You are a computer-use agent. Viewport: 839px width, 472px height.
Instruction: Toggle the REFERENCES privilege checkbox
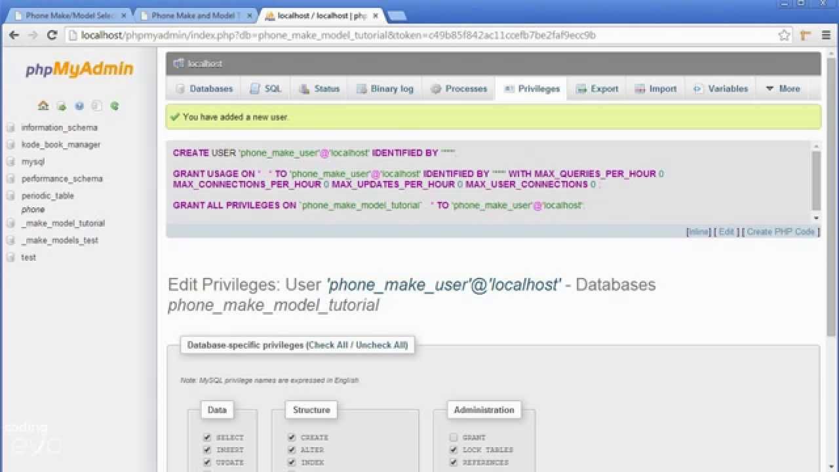point(454,462)
